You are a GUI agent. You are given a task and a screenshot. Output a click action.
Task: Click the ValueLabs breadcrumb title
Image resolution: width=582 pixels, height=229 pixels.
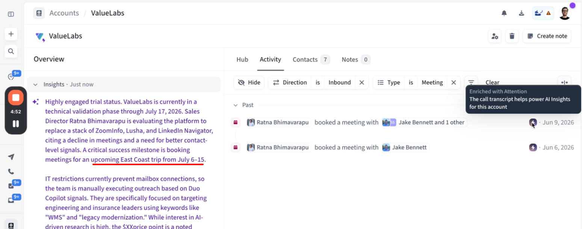pos(108,13)
